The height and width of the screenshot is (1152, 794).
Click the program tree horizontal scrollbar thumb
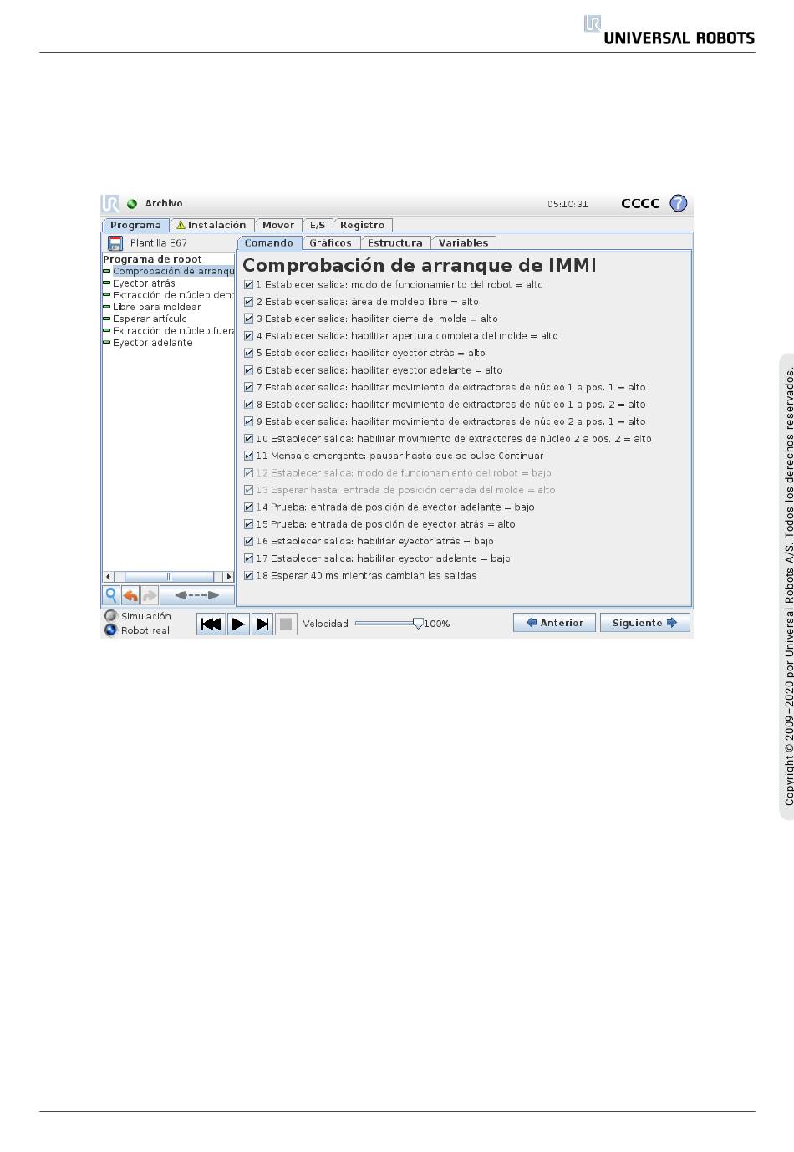(x=169, y=577)
